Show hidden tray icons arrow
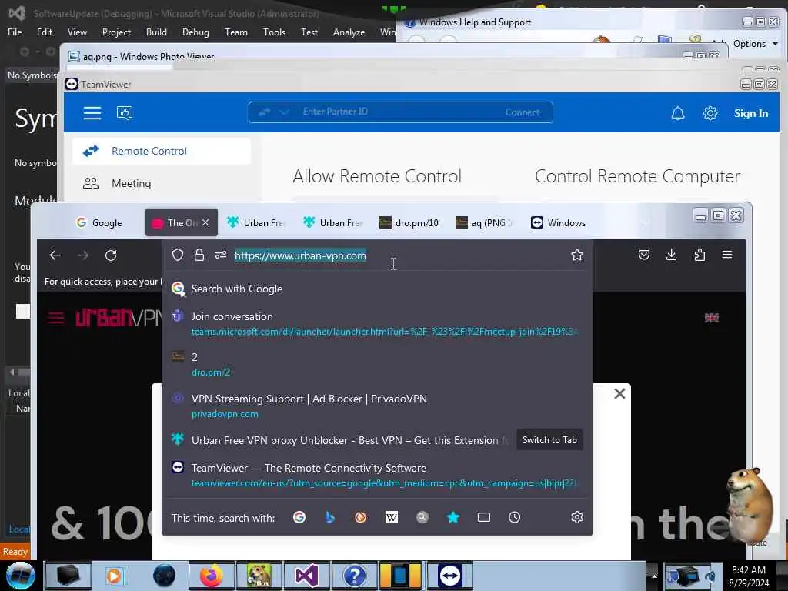The height and width of the screenshot is (591, 788). point(654,576)
